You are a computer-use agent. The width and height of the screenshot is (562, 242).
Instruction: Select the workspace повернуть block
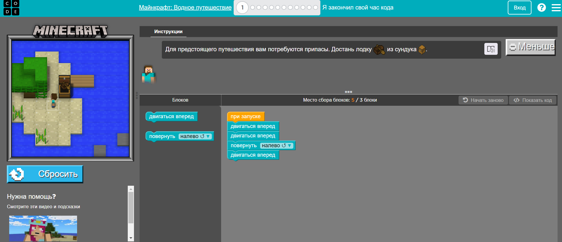[x=261, y=145]
